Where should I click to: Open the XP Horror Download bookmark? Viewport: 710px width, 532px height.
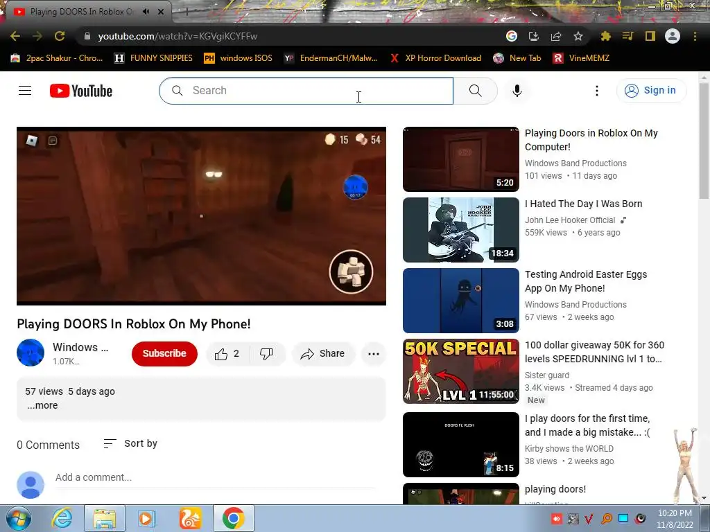tap(435, 58)
